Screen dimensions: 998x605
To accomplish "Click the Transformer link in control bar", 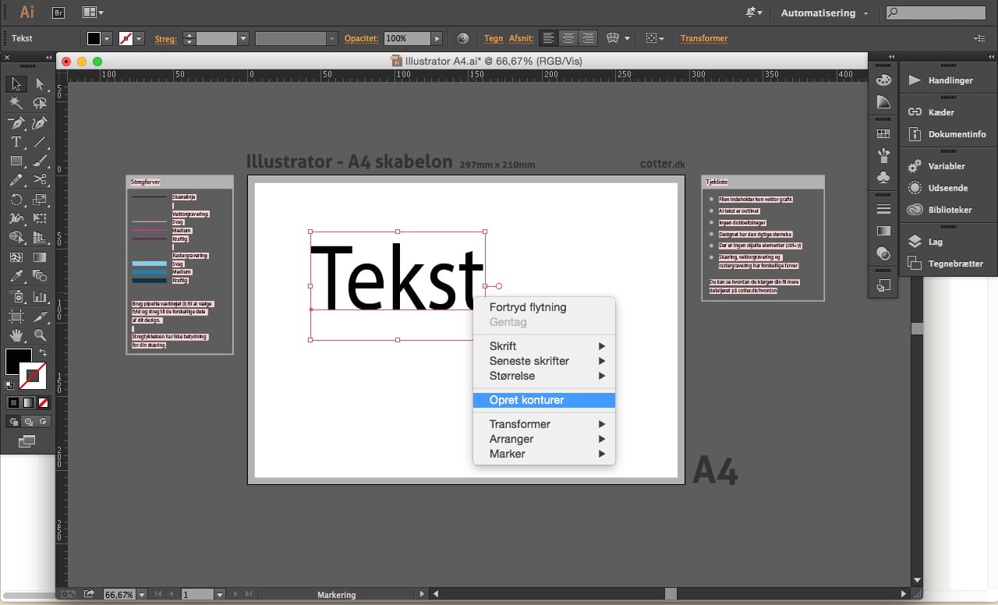I will 704,38.
